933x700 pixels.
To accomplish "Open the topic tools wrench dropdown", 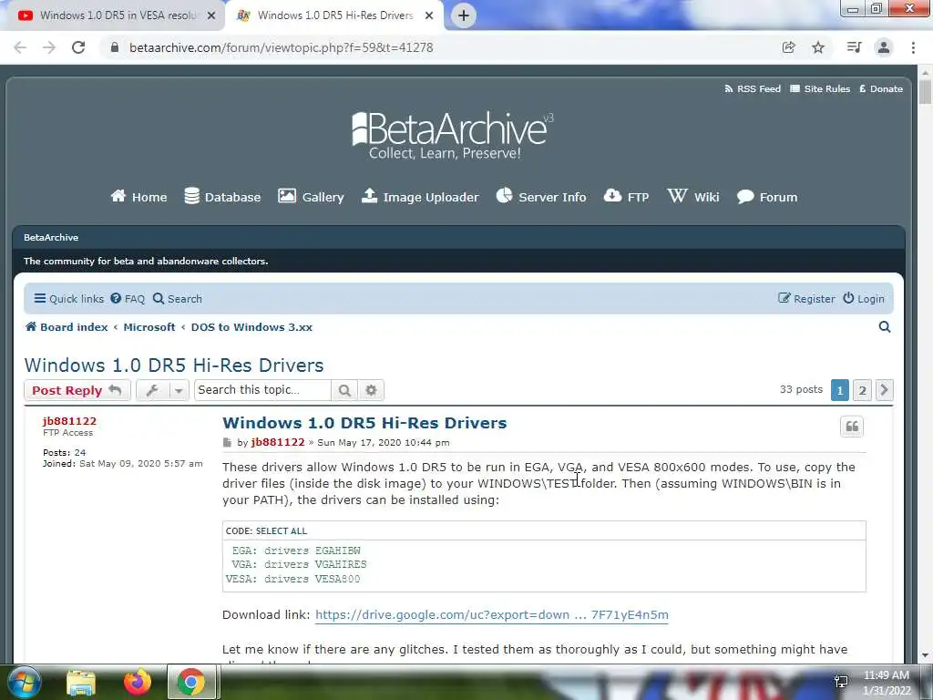I will pyautogui.click(x=162, y=390).
